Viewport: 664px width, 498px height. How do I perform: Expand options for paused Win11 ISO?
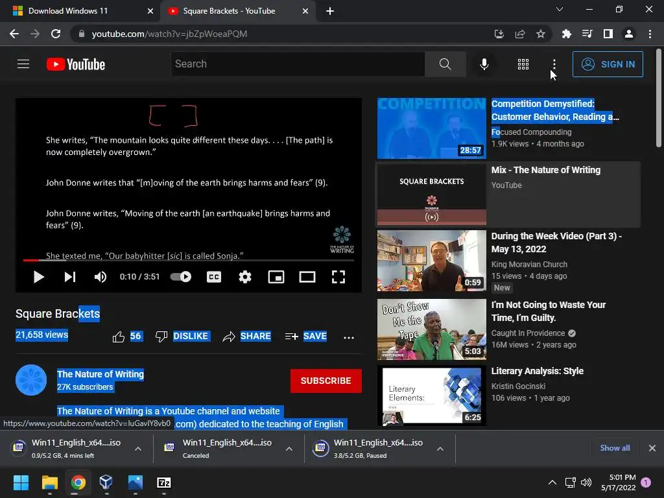tap(440, 449)
